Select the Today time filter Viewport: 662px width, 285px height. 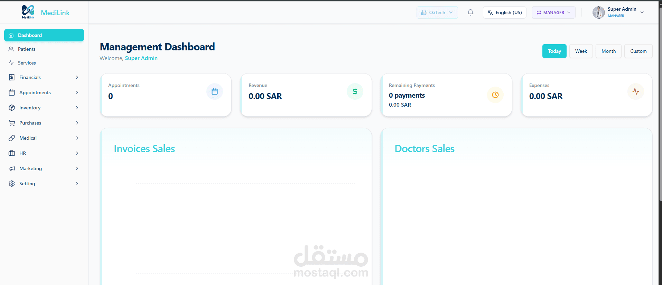tap(554, 51)
